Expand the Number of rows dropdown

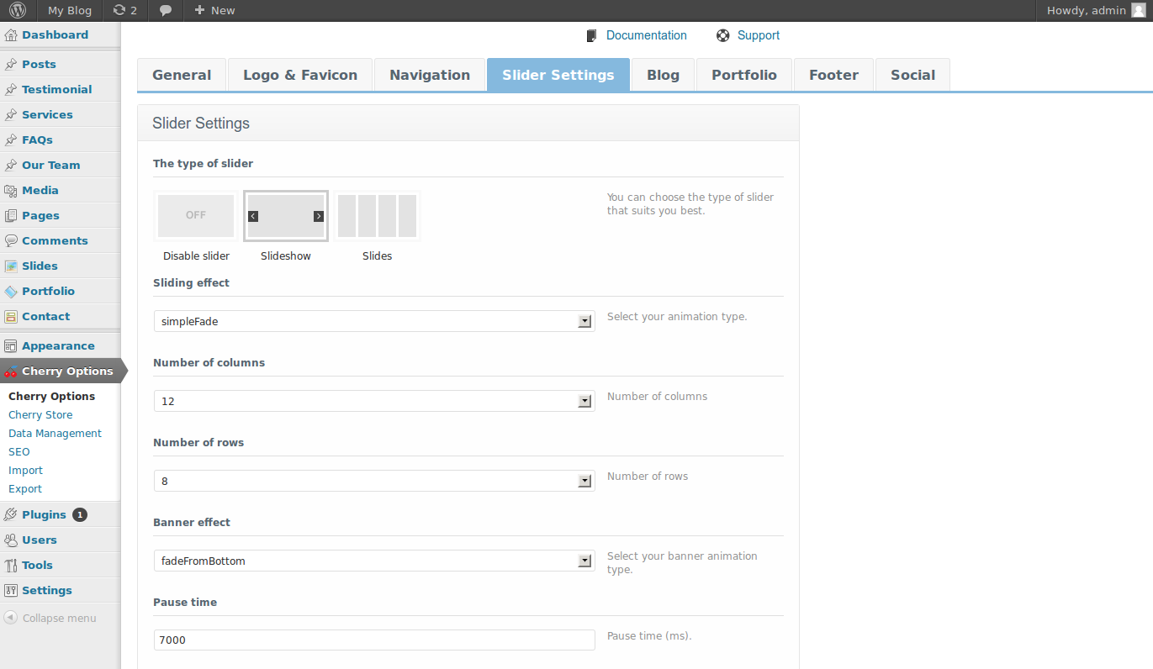point(374,481)
